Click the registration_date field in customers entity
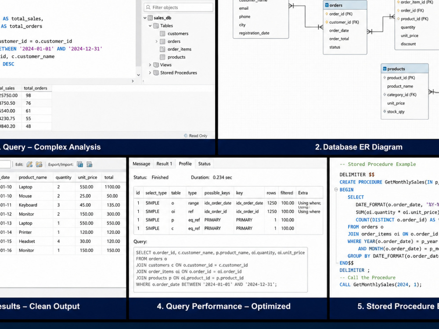This screenshot has width=439, height=329. 254,33
